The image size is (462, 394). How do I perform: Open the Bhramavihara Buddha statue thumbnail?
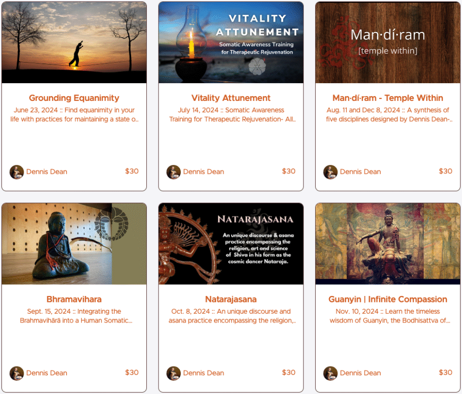tap(74, 244)
